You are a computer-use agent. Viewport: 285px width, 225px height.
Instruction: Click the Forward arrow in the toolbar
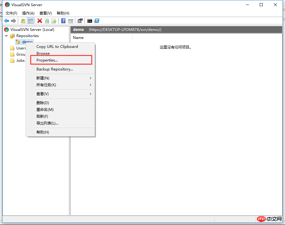pos(14,21)
